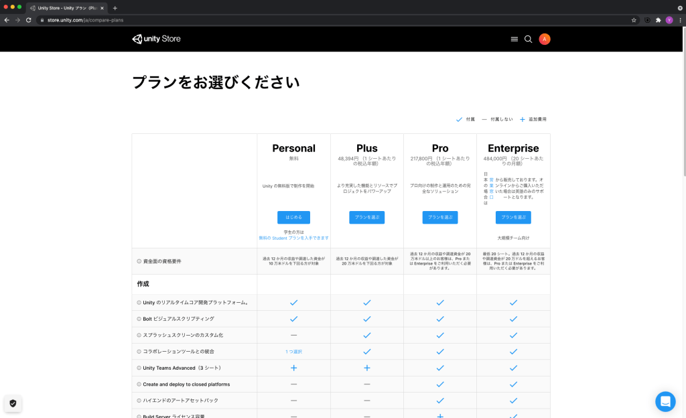
Task: Go forward with browser forward arrow
Action: pyautogui.click(x=17, y=20)
